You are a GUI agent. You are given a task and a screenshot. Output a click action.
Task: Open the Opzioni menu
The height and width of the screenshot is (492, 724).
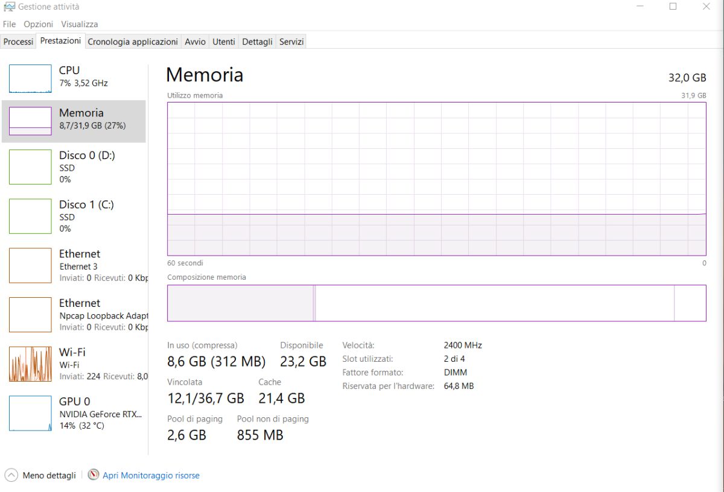click(x=39, y=24)
